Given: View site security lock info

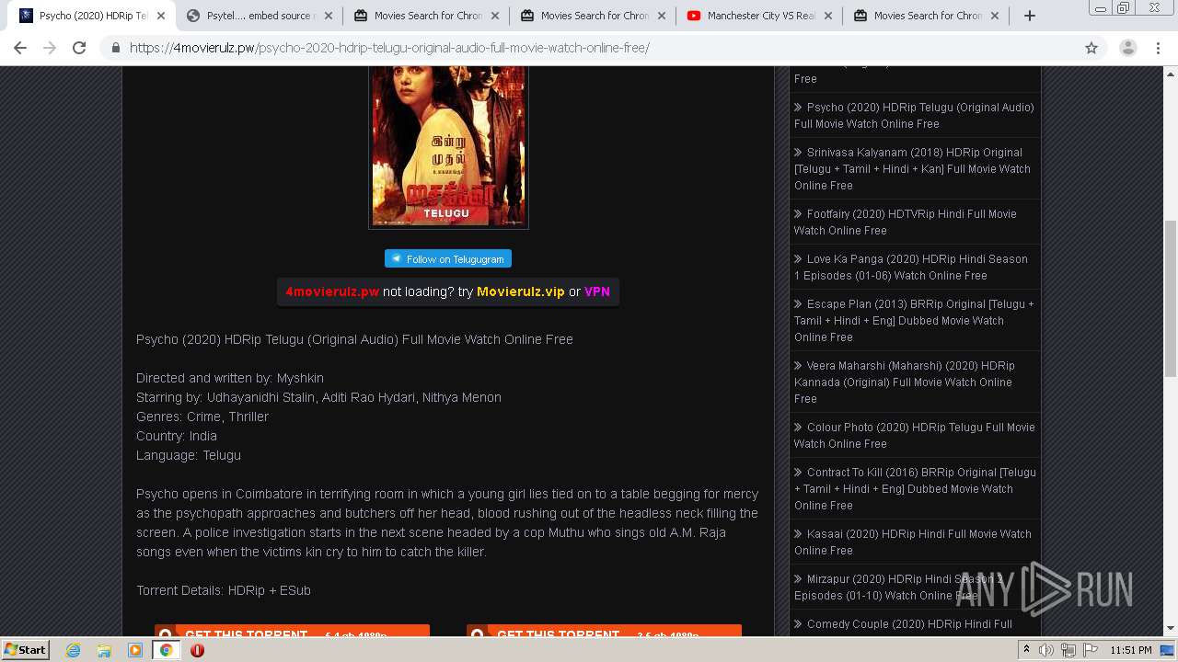Looking at the screenshot, I should pyautogui.click(x=116, y=48).
